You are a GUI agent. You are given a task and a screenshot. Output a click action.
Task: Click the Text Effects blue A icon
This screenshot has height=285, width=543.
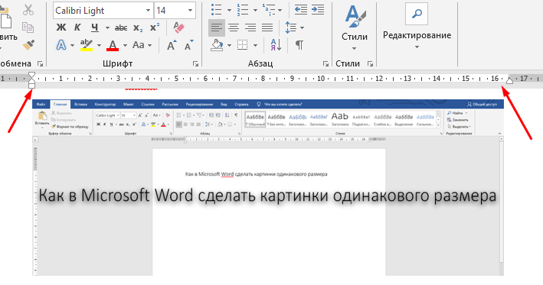click(x=61, y=45)
